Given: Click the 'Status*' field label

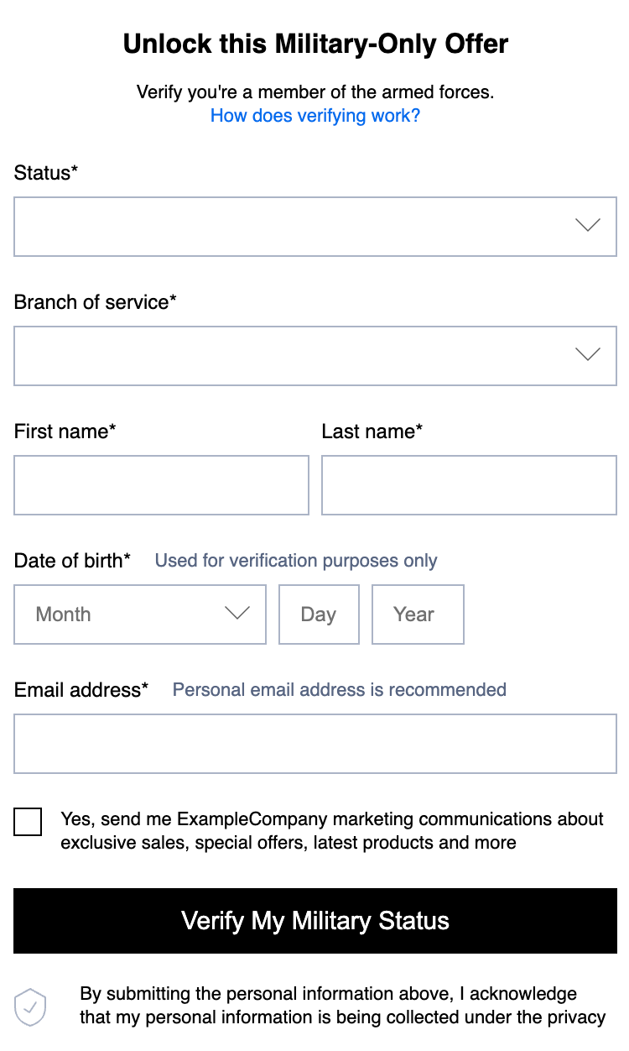Looking at the screenshot, I should [x=46, y=173].
